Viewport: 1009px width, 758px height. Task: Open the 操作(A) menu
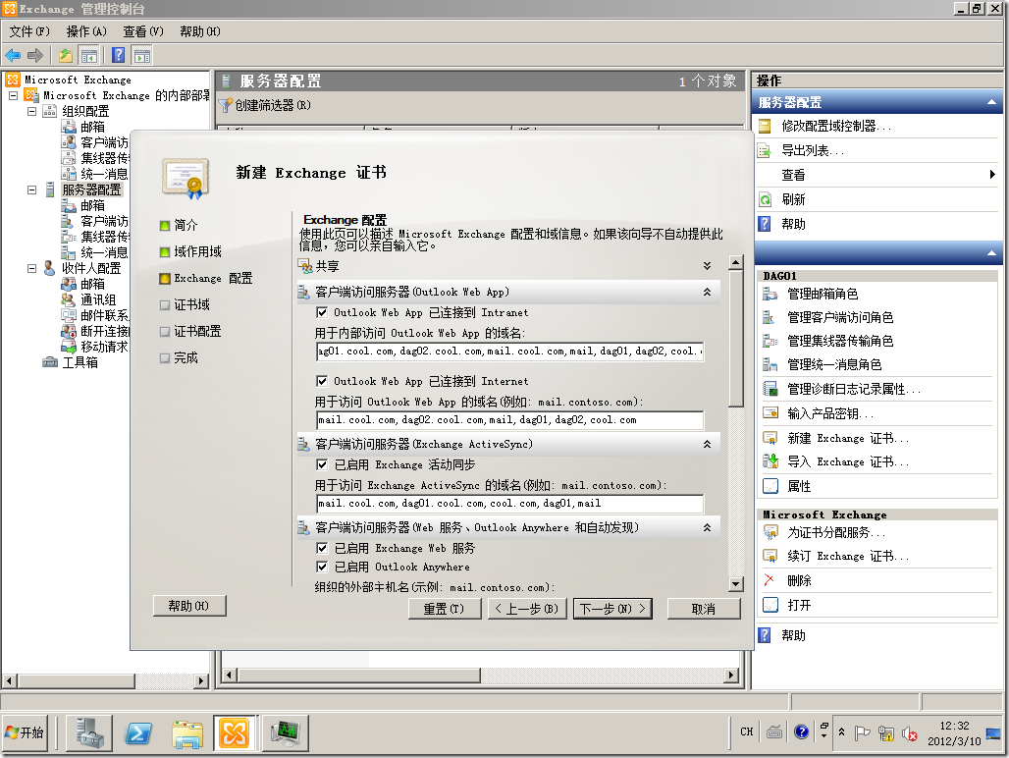point(86,31)
